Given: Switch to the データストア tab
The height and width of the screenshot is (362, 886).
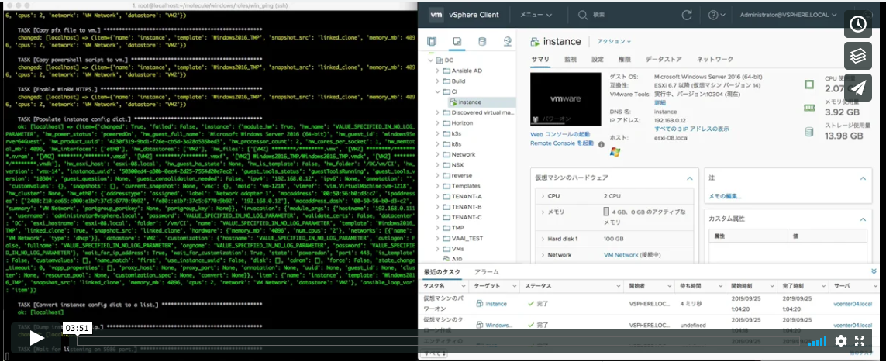Looking at the screenshot, I should (664, 59).
